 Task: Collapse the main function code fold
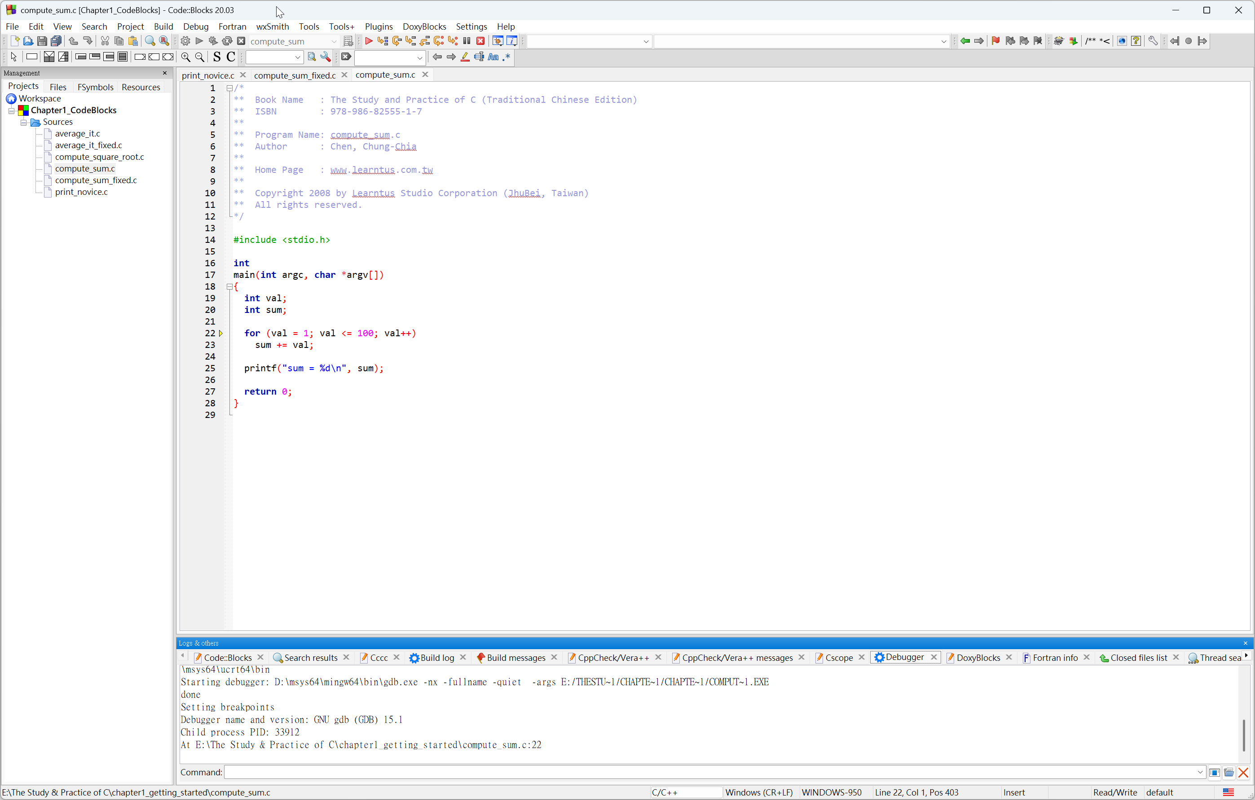[229, 287]
